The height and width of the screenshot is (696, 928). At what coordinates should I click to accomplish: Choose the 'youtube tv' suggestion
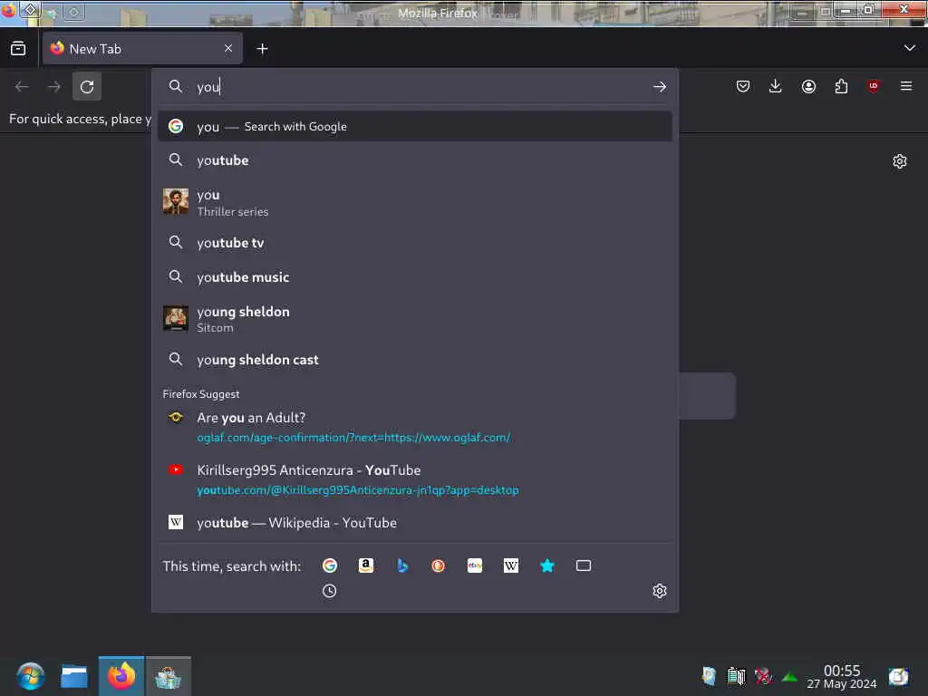tap(415, 243)
